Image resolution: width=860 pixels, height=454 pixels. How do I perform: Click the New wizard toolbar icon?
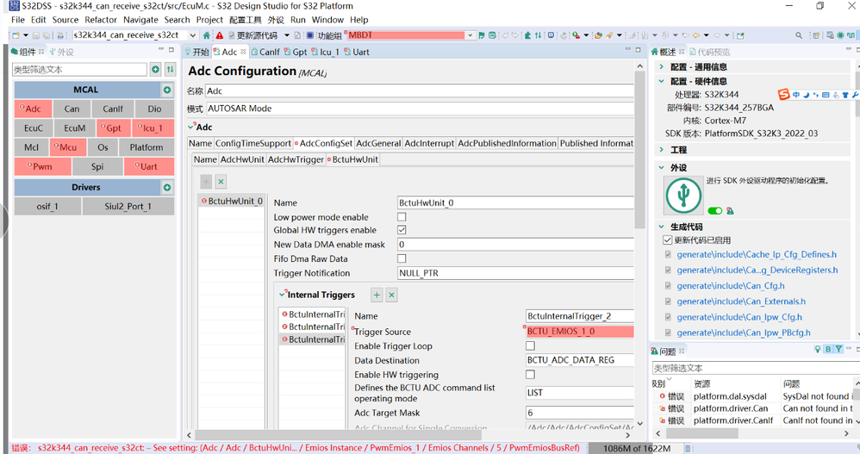[x=16, y=35]
